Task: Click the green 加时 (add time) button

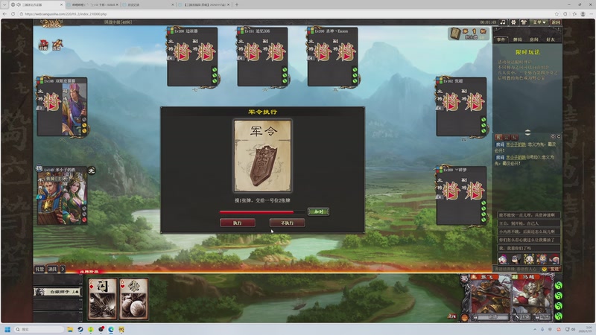Action: point(318,211)
